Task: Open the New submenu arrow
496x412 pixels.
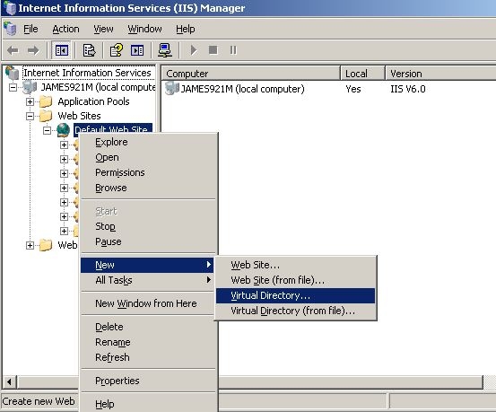Action: (208, 265)
